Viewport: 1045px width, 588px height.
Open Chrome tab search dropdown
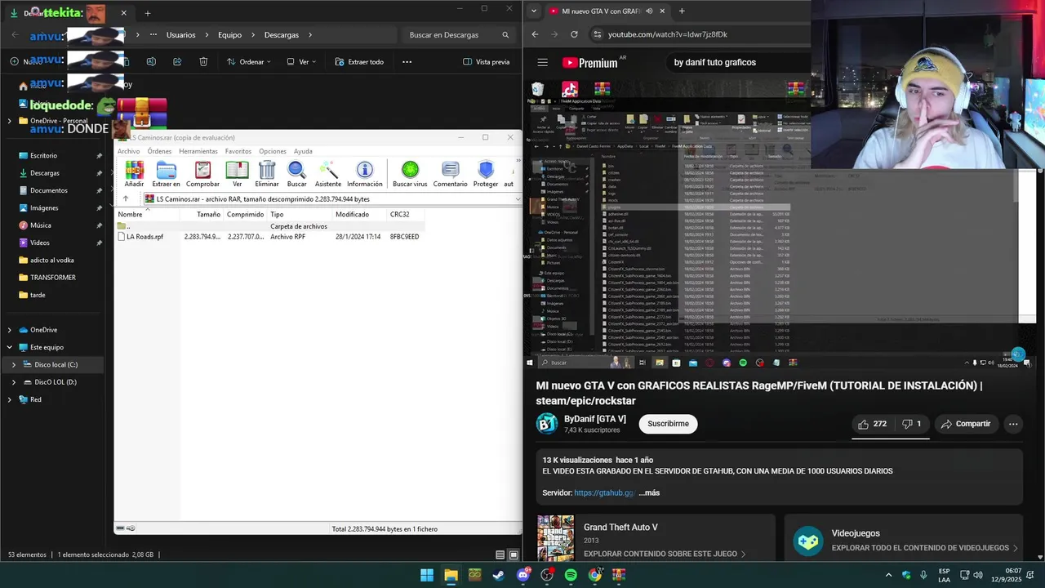click(534, 11)
